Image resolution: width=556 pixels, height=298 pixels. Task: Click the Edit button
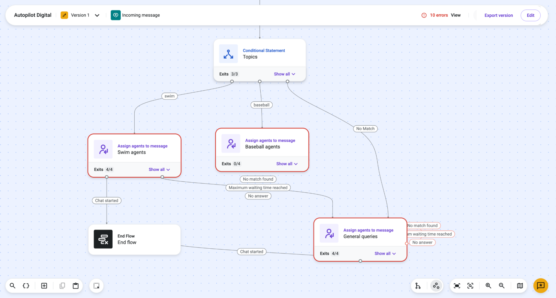[530, 15]
